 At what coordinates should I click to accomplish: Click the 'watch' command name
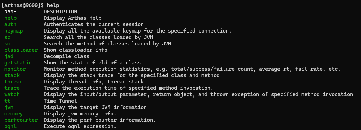coord(12,94)
